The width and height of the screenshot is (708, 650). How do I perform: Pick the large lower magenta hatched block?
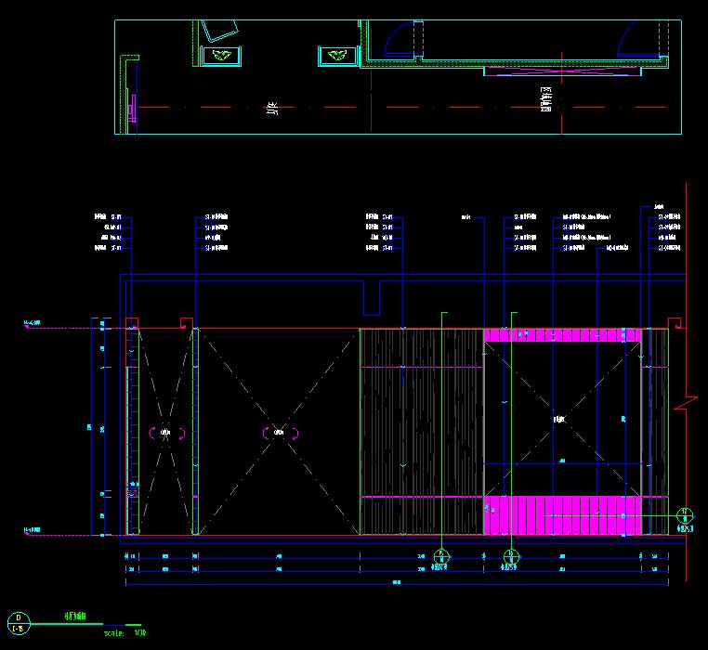(562, 515)
